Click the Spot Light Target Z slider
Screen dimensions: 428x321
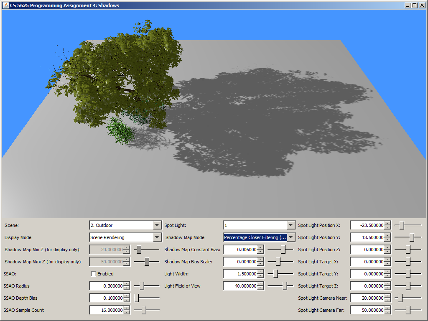click(x=408, y=286)
